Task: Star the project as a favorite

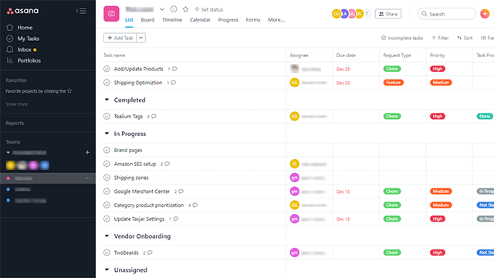Action: coord(185,9)
